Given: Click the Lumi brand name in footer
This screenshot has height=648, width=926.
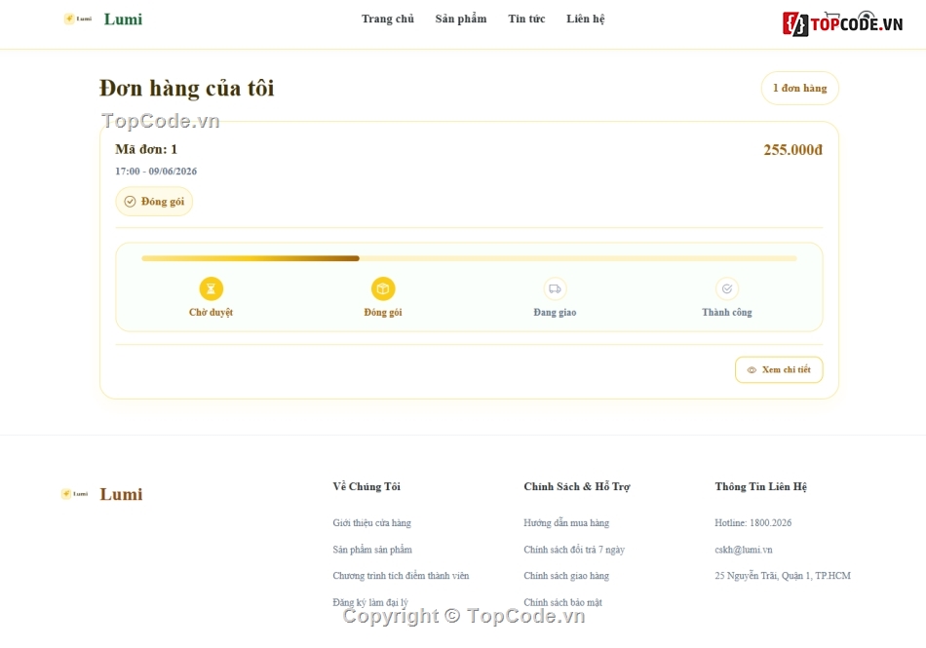Looking at the screenshot, I should pyautogui.click(x=121, y=494).
